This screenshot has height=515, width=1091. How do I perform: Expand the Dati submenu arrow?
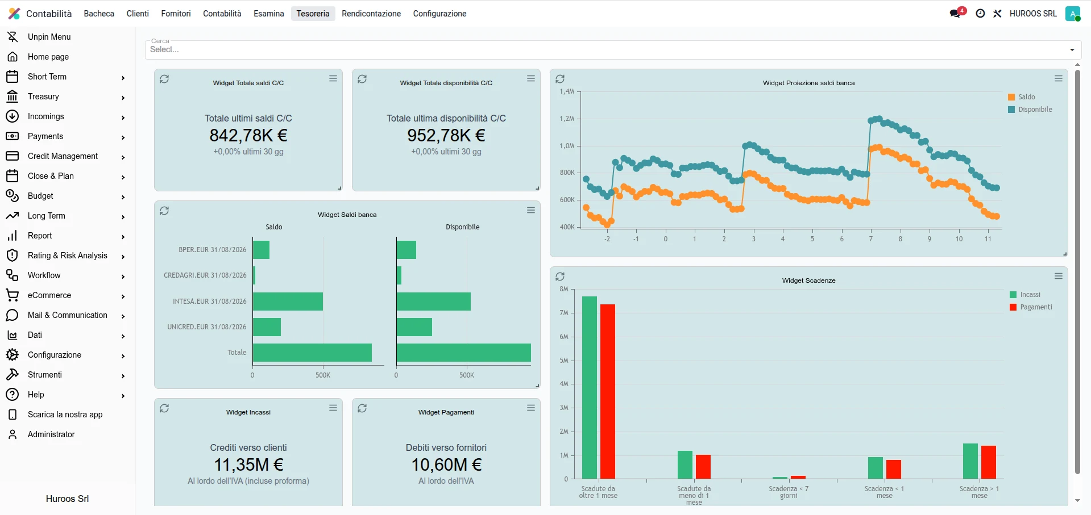(123, 336)
